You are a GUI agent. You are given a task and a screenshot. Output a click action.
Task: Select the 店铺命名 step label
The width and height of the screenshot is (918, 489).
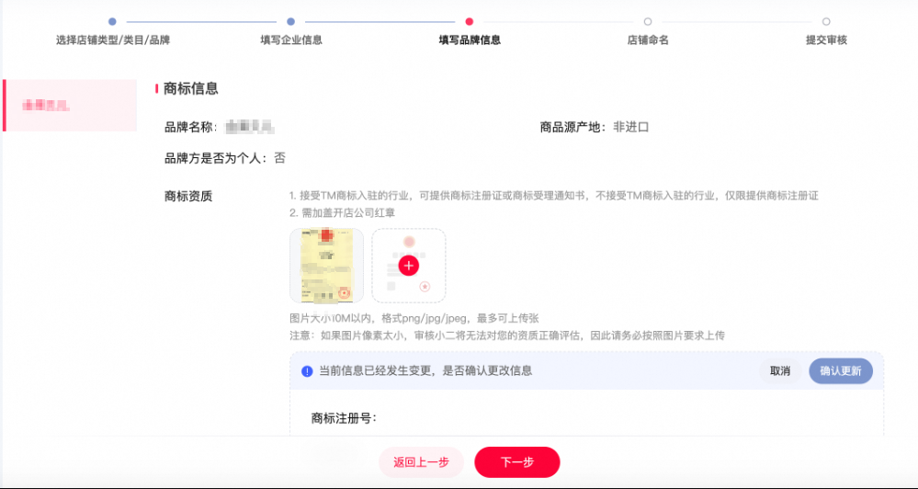648,40
